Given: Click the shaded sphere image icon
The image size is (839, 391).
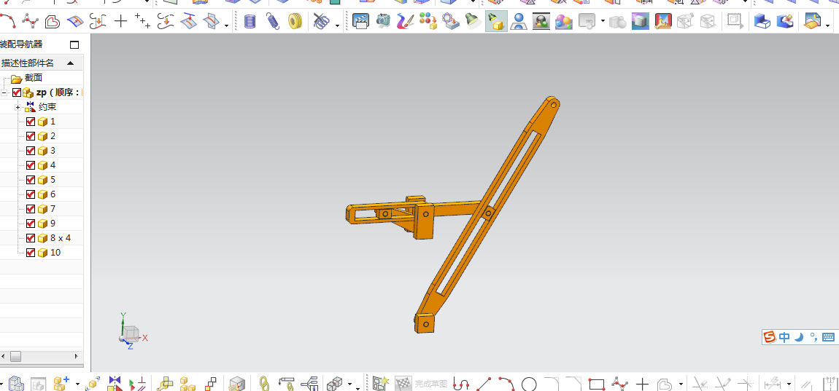Looking at the screenshot, I should 541,21.
